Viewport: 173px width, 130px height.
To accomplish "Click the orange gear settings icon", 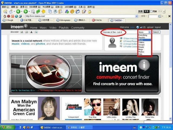I will click(x=72, y=11).
